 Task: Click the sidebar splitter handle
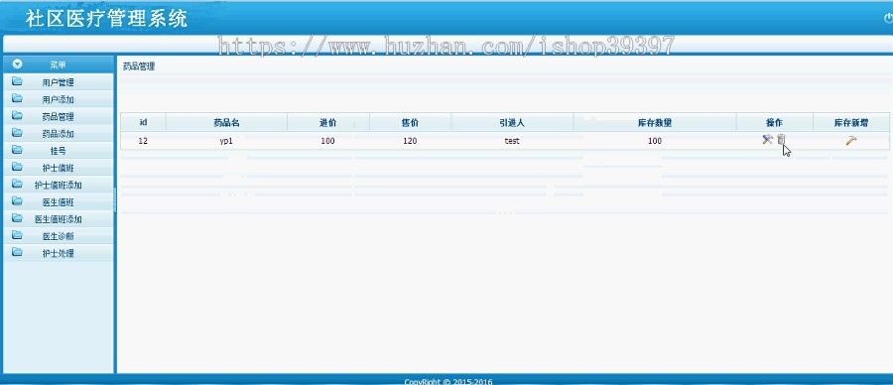[114, 199]
